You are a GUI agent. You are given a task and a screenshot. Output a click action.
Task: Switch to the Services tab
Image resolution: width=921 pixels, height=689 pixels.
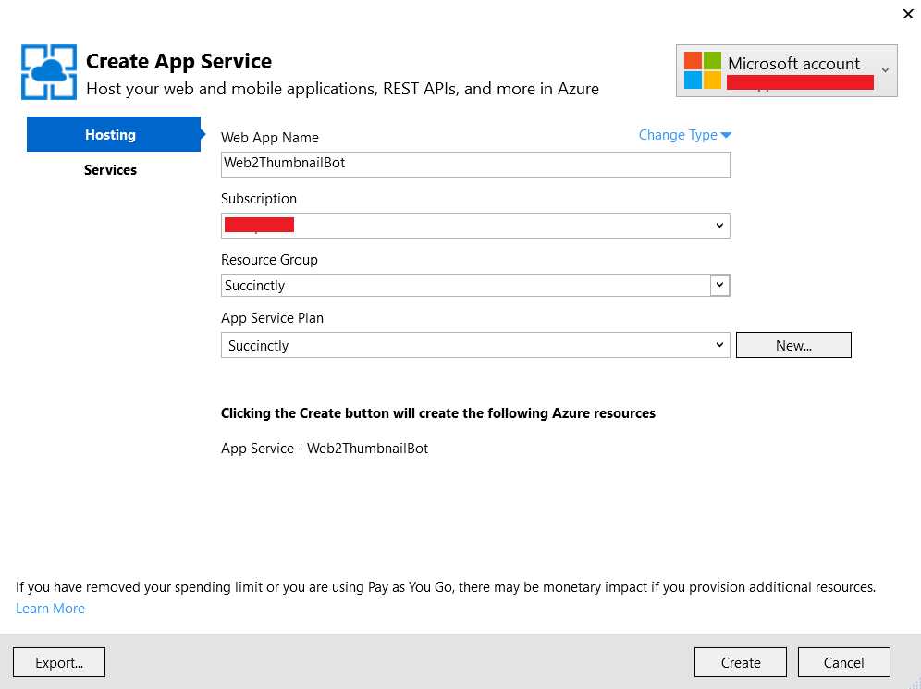click(110, 169)
